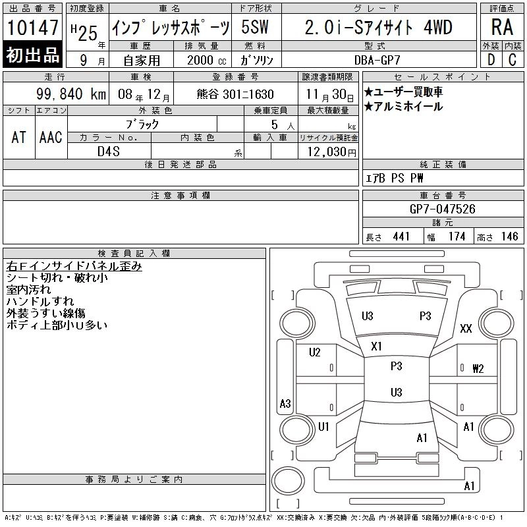This screenshot has height=527, width=527.
Task: Select door shape value 5SW
Action: pyautogui.click(x=255, y=27)
